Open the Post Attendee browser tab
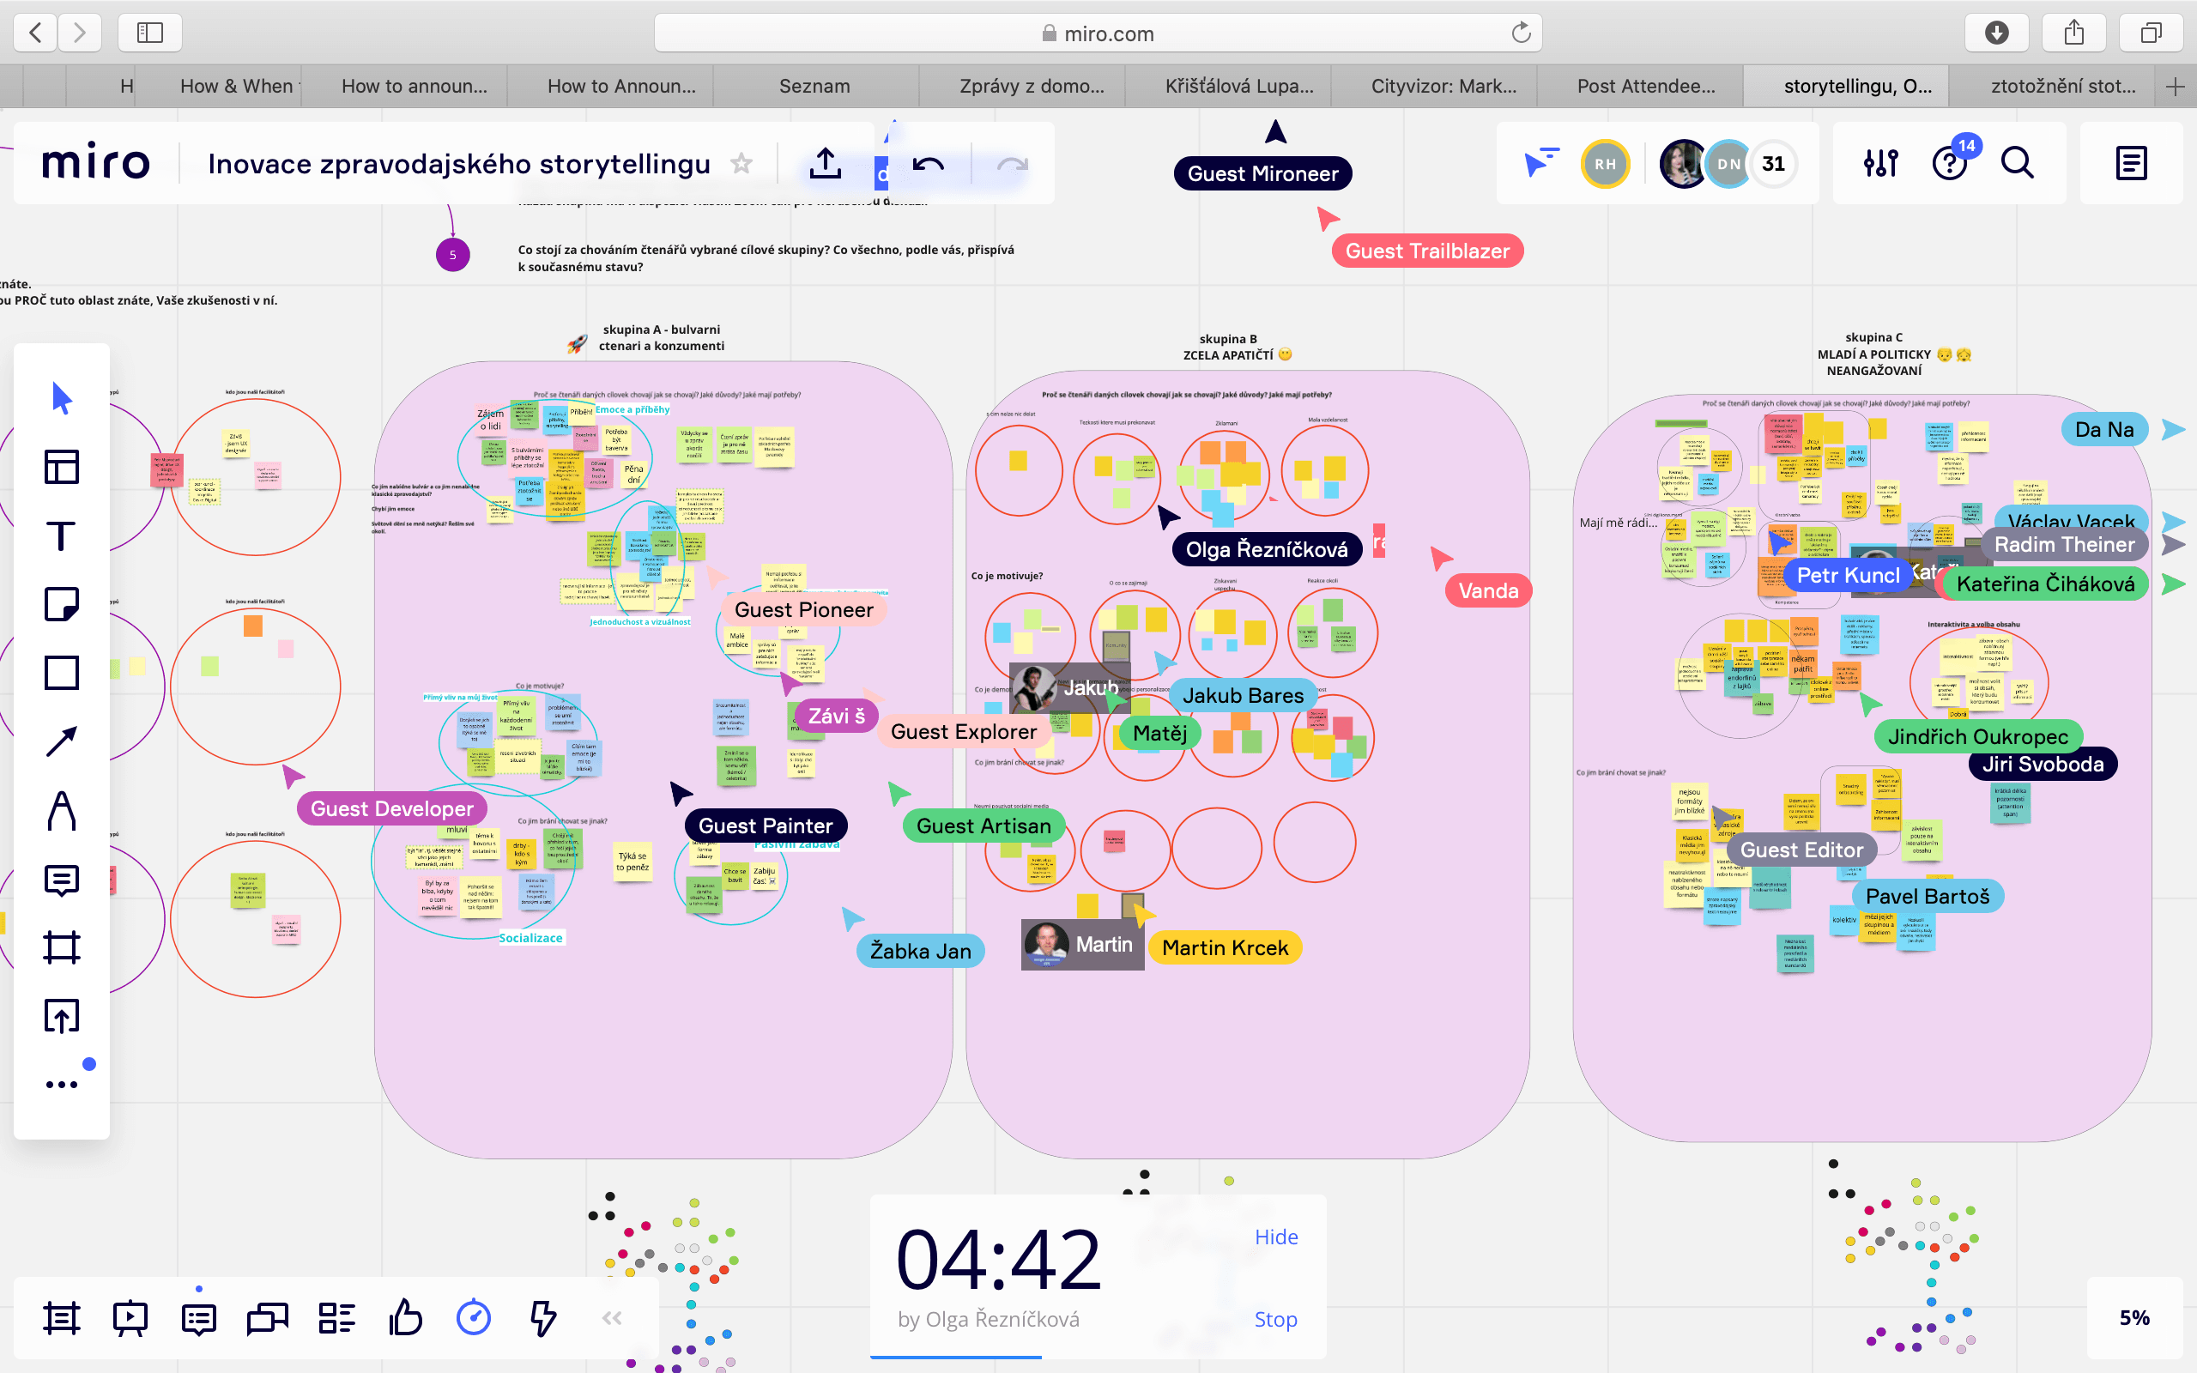 [x=1645, y=87]
